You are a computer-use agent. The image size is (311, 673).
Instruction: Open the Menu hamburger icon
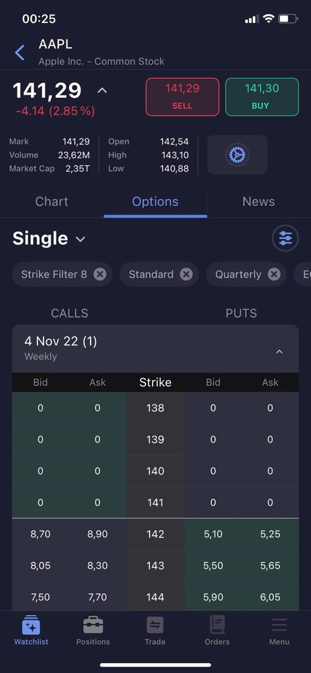point(279,625)
